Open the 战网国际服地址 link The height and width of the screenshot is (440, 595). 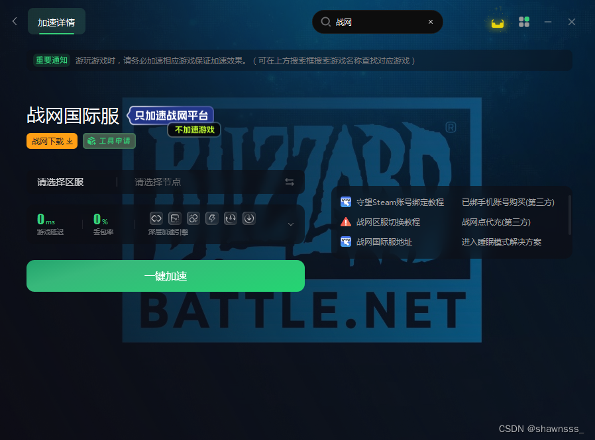[384, 242]
